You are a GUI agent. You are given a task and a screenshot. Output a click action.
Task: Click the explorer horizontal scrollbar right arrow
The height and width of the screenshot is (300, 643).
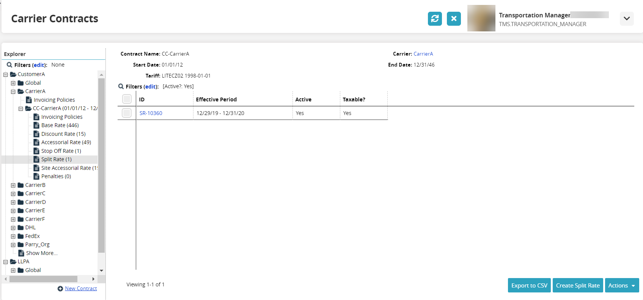click(x=93, y=279)
